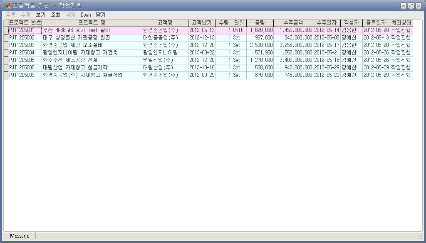Image resolution: width=426 pixels, height=243 pixels.
Task: Select project number PJT1205009
Action: click(25, 75)
